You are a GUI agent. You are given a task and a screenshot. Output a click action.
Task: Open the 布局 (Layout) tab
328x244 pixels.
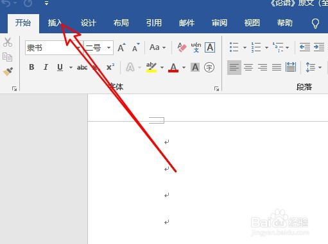coord(121,22)
